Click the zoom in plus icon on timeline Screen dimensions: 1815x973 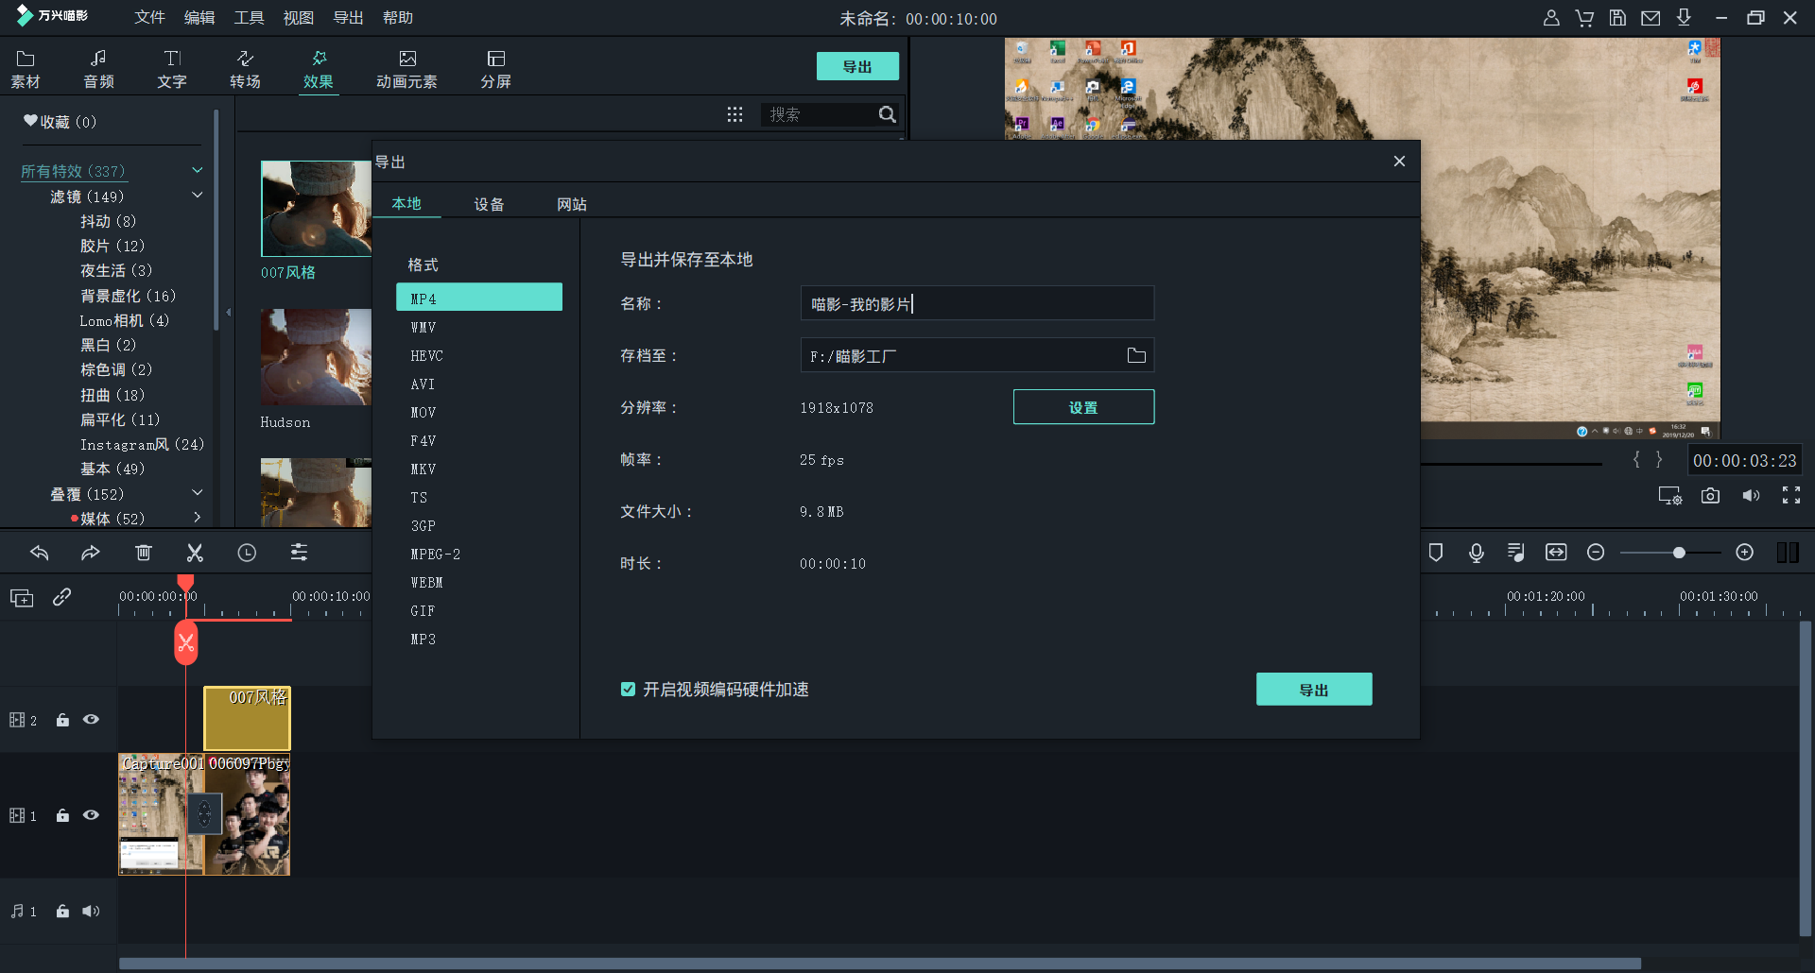[x=1745, y=553]
